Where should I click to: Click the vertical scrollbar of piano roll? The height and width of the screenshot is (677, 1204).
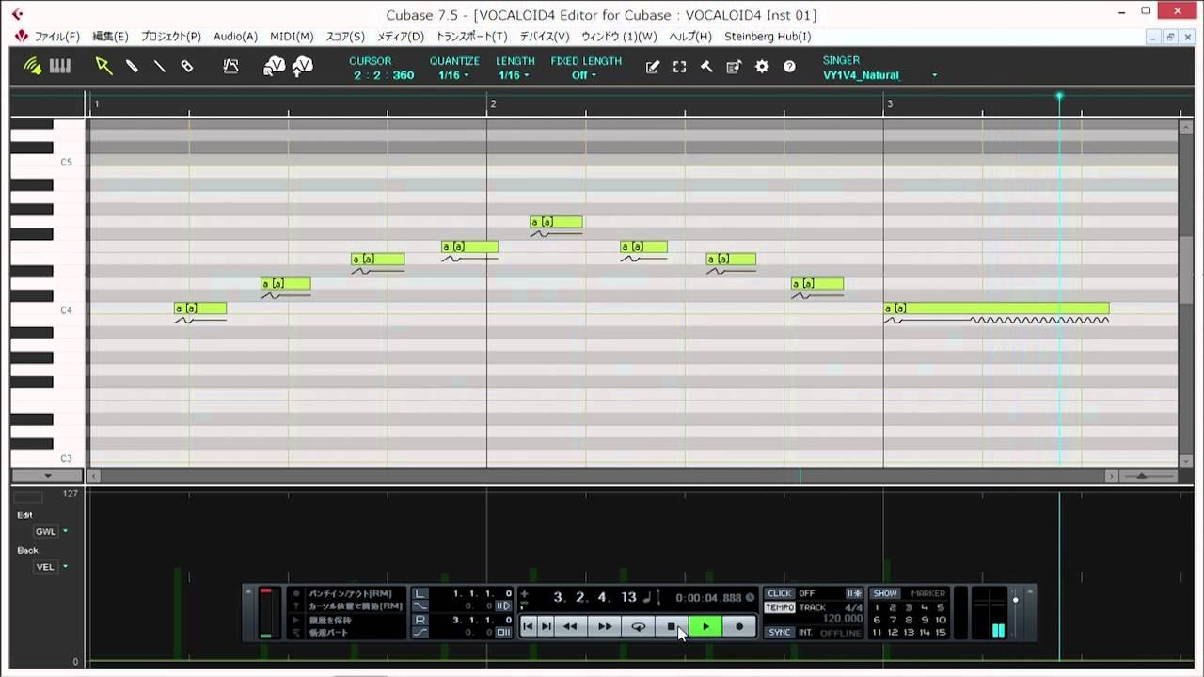[1186, 270]
